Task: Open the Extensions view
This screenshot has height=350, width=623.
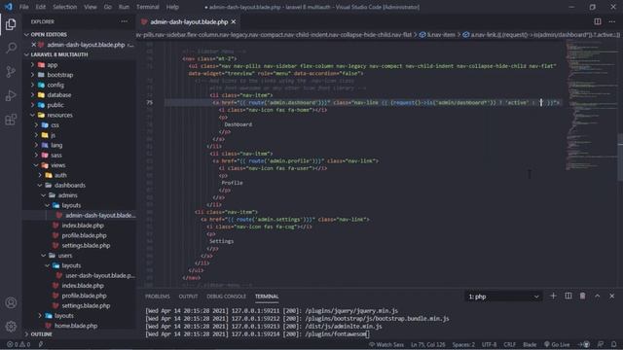Action: point(11,120)
